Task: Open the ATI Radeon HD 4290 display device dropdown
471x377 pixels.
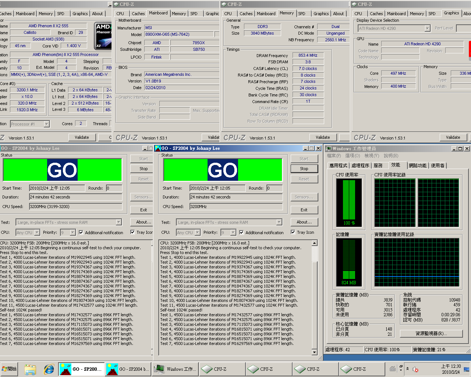Action: (x=427, y=28)
